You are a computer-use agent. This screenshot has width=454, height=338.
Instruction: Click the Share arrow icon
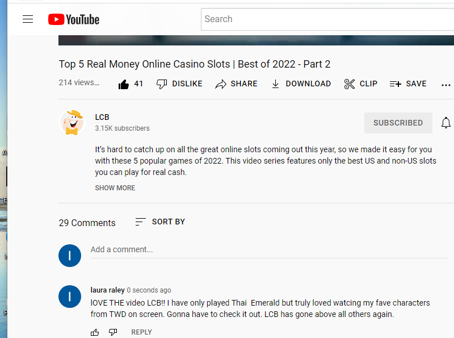pyautogui.click(x=221, y=84)
